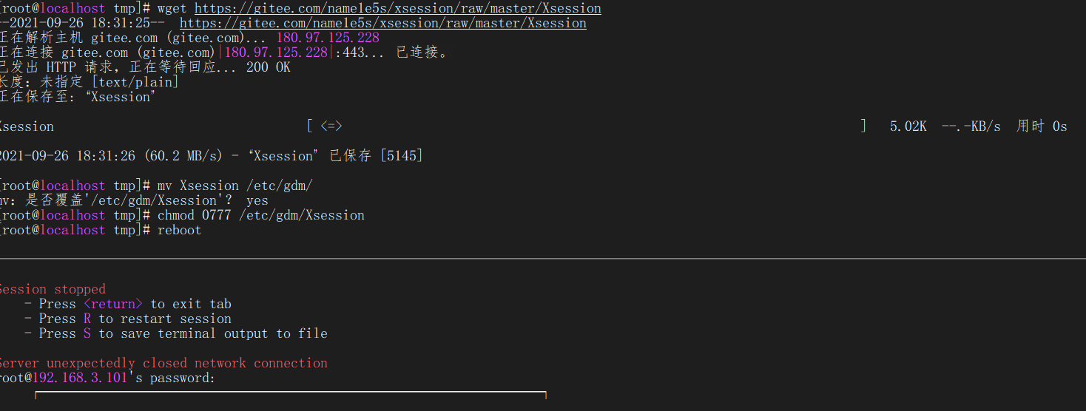Click the underlined URL beside the 18:31:25 timestamp
This screenshot has height=411, width=1086.
[x=382, y=23]
